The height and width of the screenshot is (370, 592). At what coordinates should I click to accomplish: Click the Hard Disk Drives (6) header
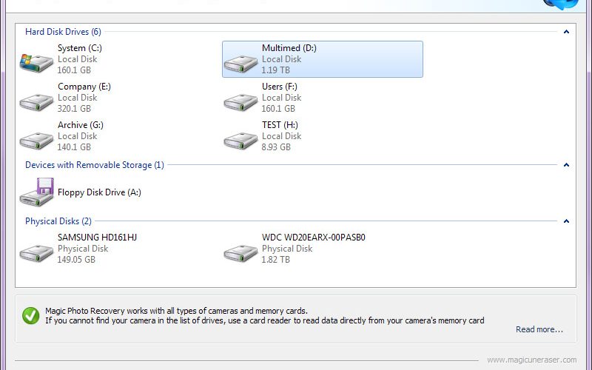63,32
